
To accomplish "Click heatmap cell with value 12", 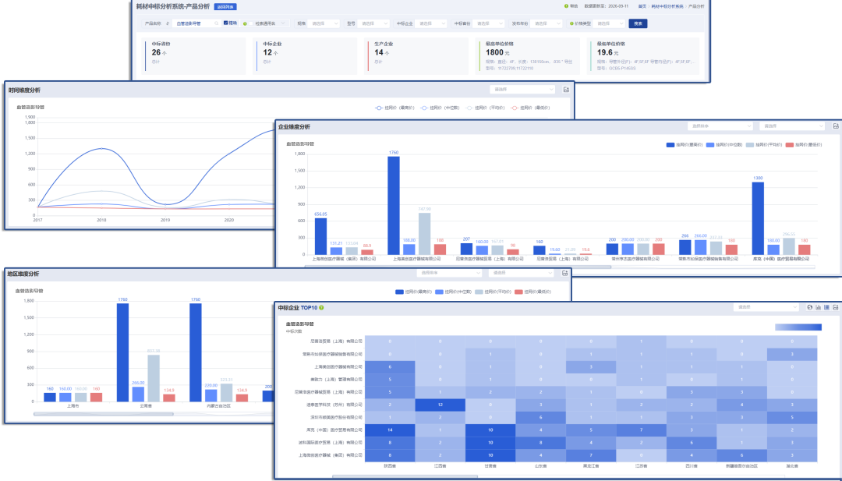I will (x=440, y=405).
